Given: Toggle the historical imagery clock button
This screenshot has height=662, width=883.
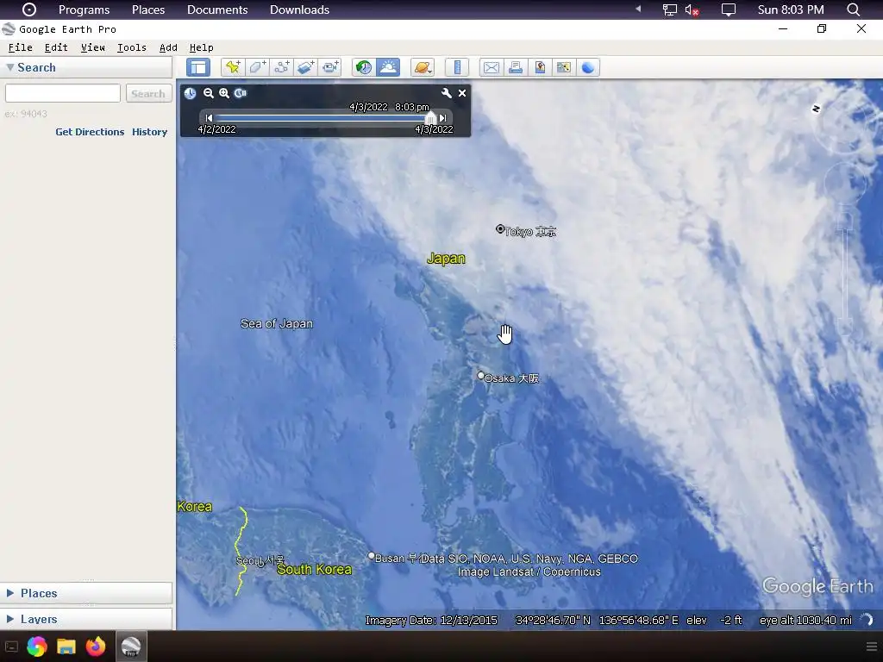Looking at the screenshot, I should [x=364, y=67].
